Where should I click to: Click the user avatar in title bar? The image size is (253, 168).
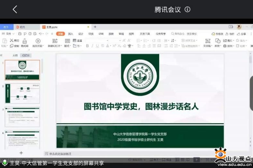point(239,27)
